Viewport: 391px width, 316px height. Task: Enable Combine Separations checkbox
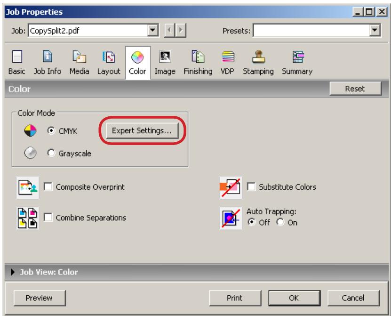coord(48,218)
